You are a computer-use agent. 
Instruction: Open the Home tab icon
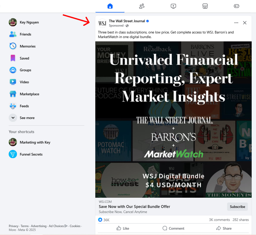(x=110, y=6)
